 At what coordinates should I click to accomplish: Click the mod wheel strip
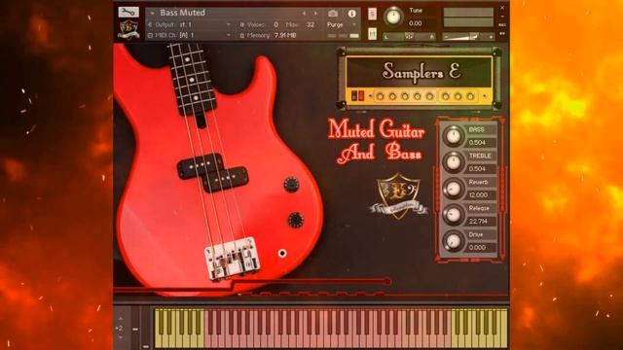pos(146,329)
